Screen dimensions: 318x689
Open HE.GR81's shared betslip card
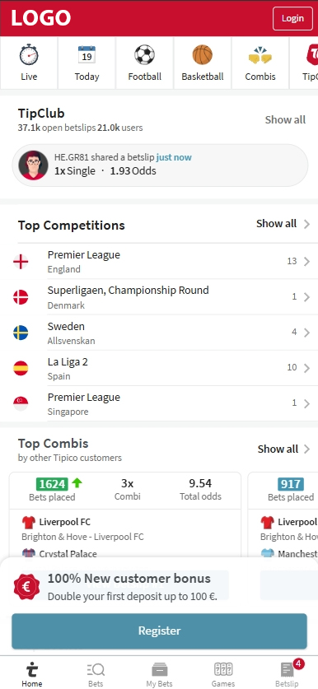pos(160,165)
